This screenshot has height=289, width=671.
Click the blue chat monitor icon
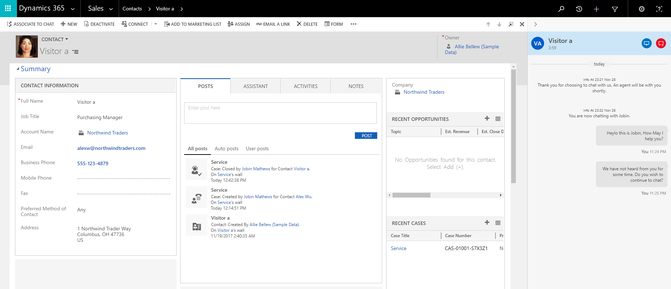point(646,43)
